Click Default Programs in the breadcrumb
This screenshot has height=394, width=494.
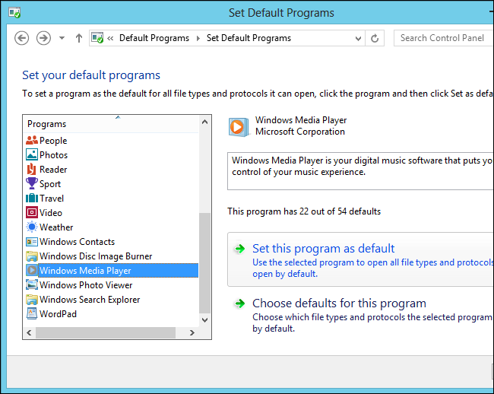[154, 38]
